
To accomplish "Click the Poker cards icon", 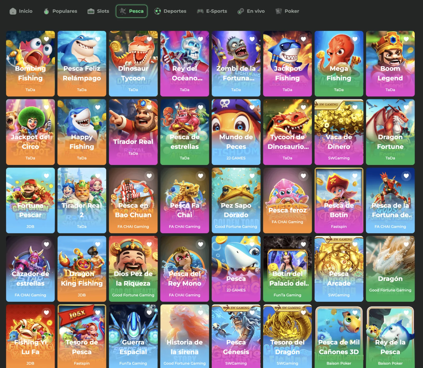I will [278, 11].
